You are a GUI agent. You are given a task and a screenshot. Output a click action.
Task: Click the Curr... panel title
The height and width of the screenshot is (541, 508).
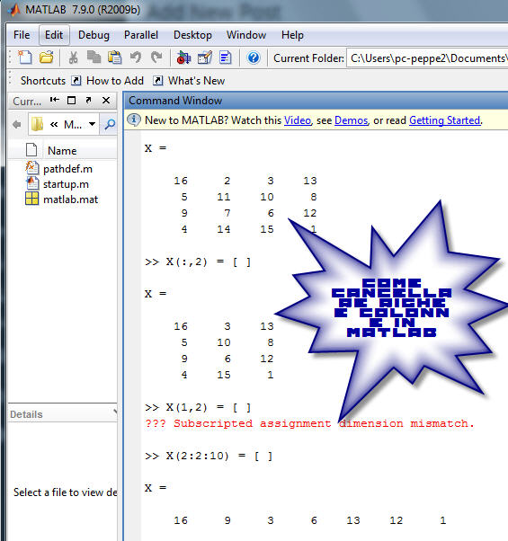27,101
